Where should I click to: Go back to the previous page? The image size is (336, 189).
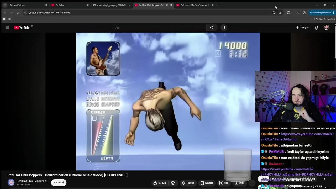5,13
